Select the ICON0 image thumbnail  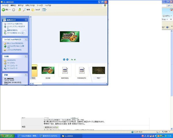click(x=48, y=70)
